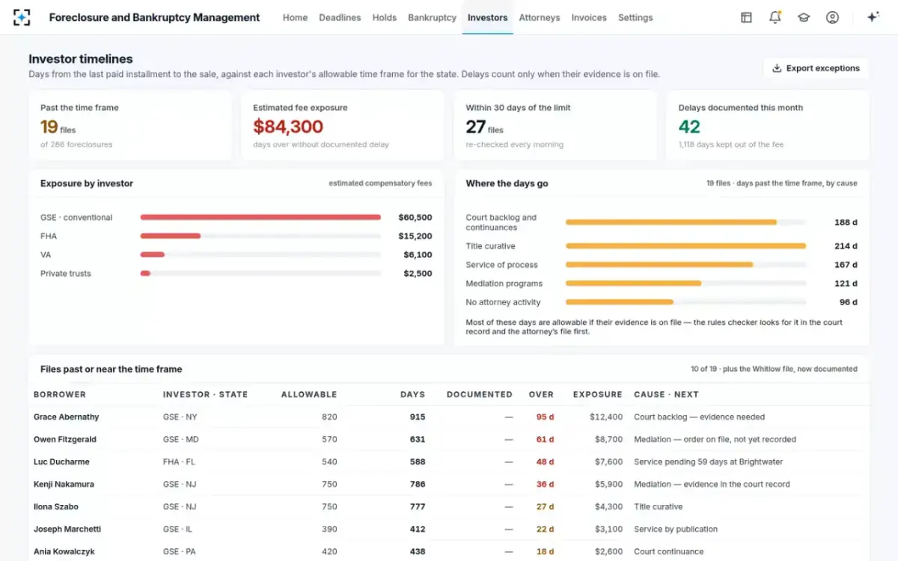898x561 pixels.
Task: Open the layout panel icon
Action: point(746,17)
